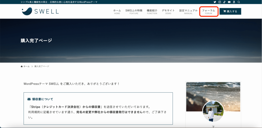The width and height of the screenshot is (262, 128).
Task: Click the 購入完了ページ page heading
Action: tap(36, 41)
